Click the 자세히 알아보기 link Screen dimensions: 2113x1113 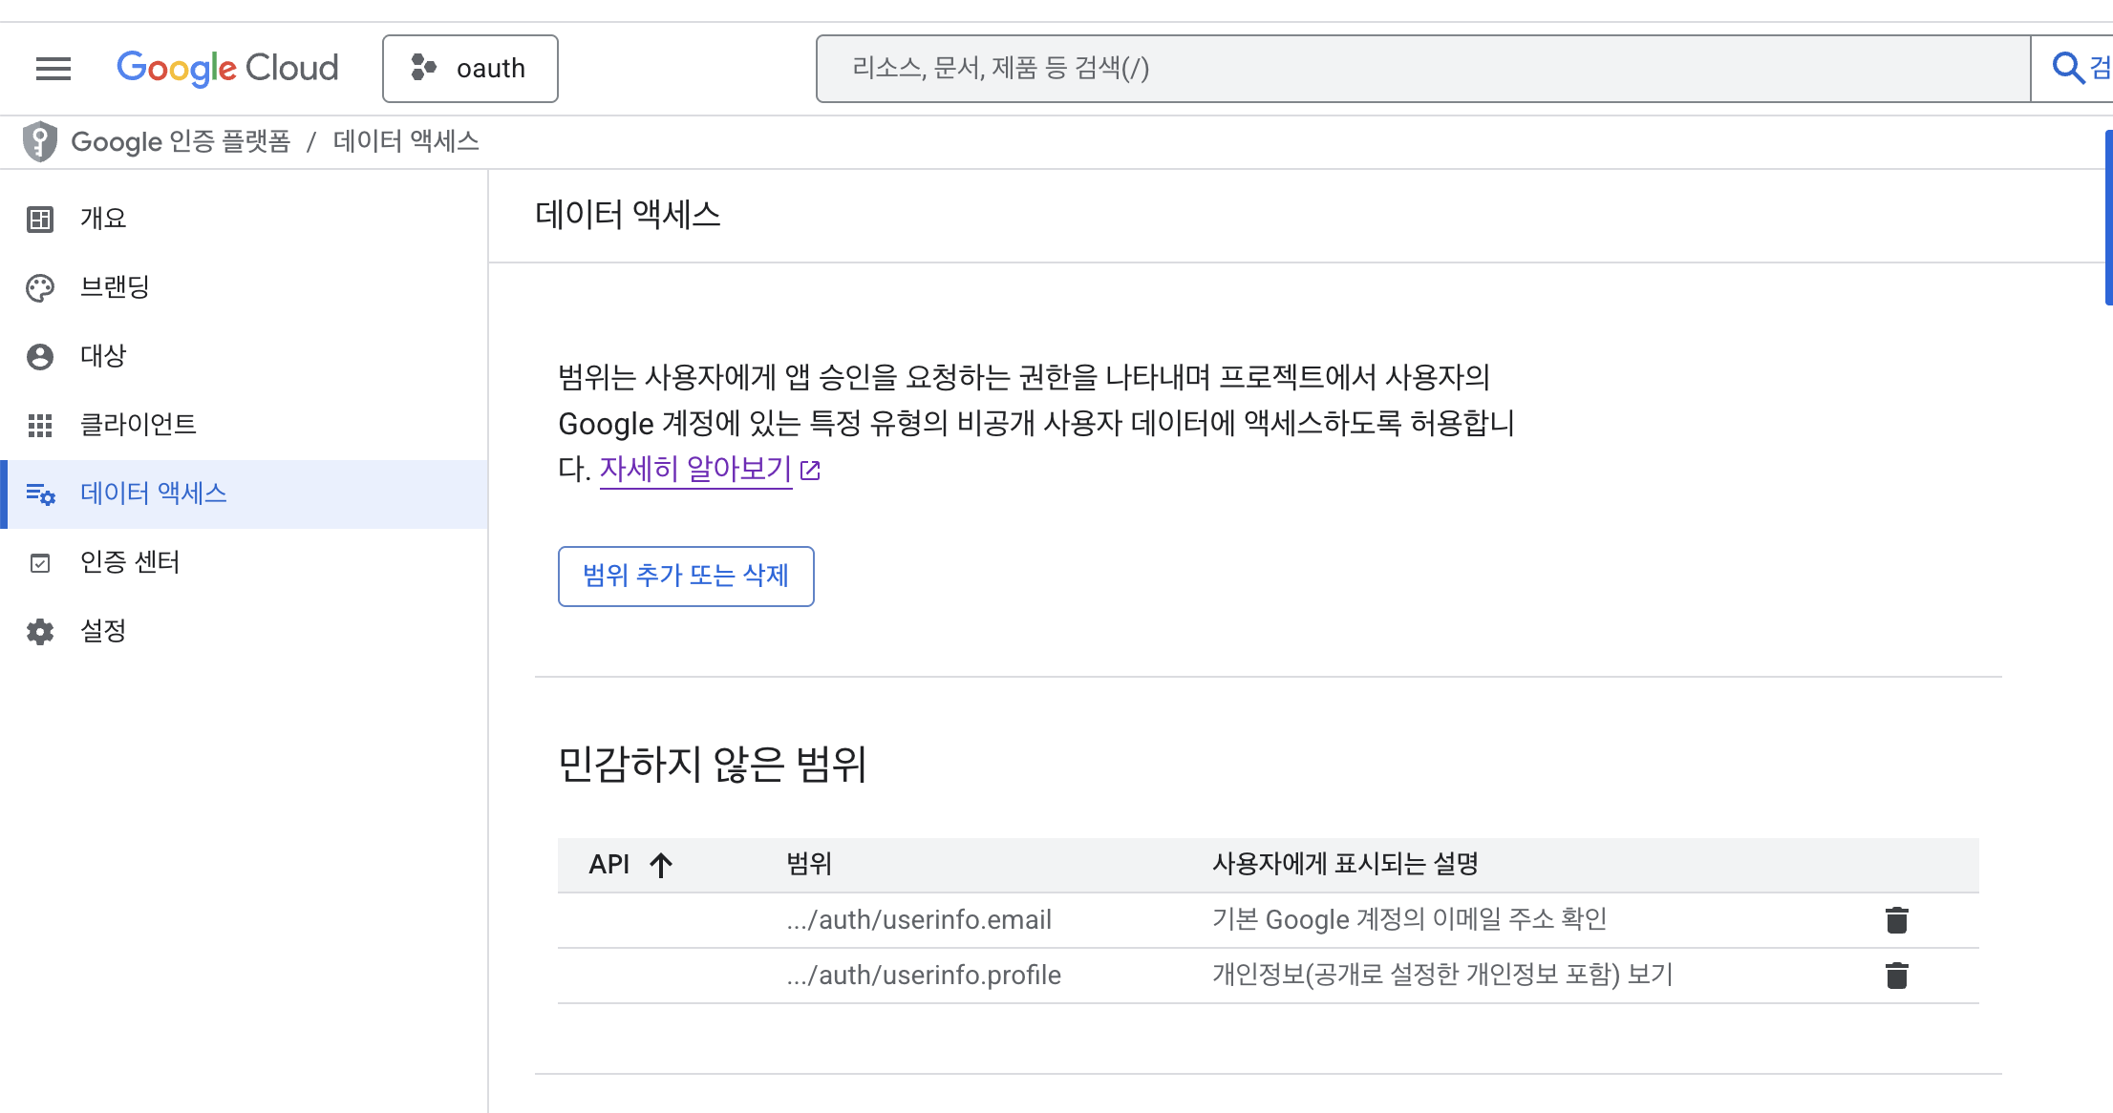695,469
